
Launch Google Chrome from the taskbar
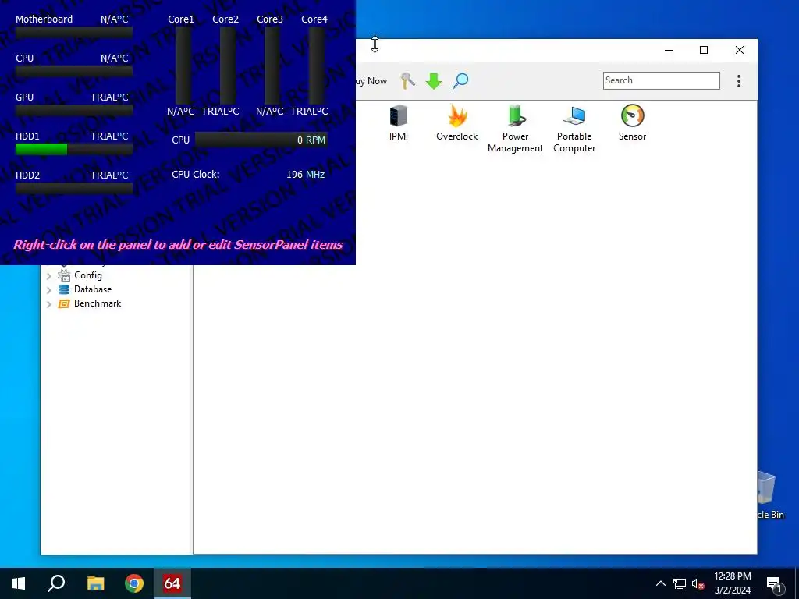(134, 583)
